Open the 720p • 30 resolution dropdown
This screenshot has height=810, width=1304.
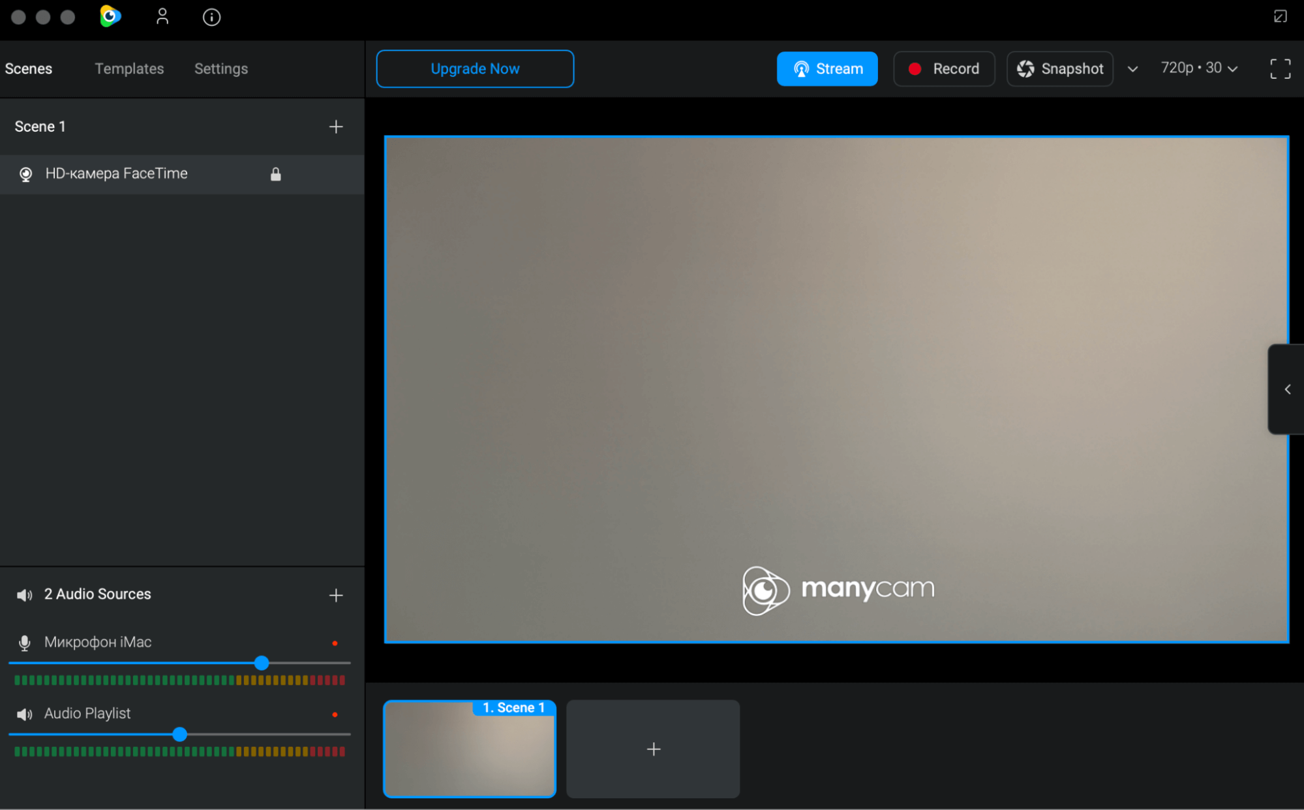coord(1199,68)
